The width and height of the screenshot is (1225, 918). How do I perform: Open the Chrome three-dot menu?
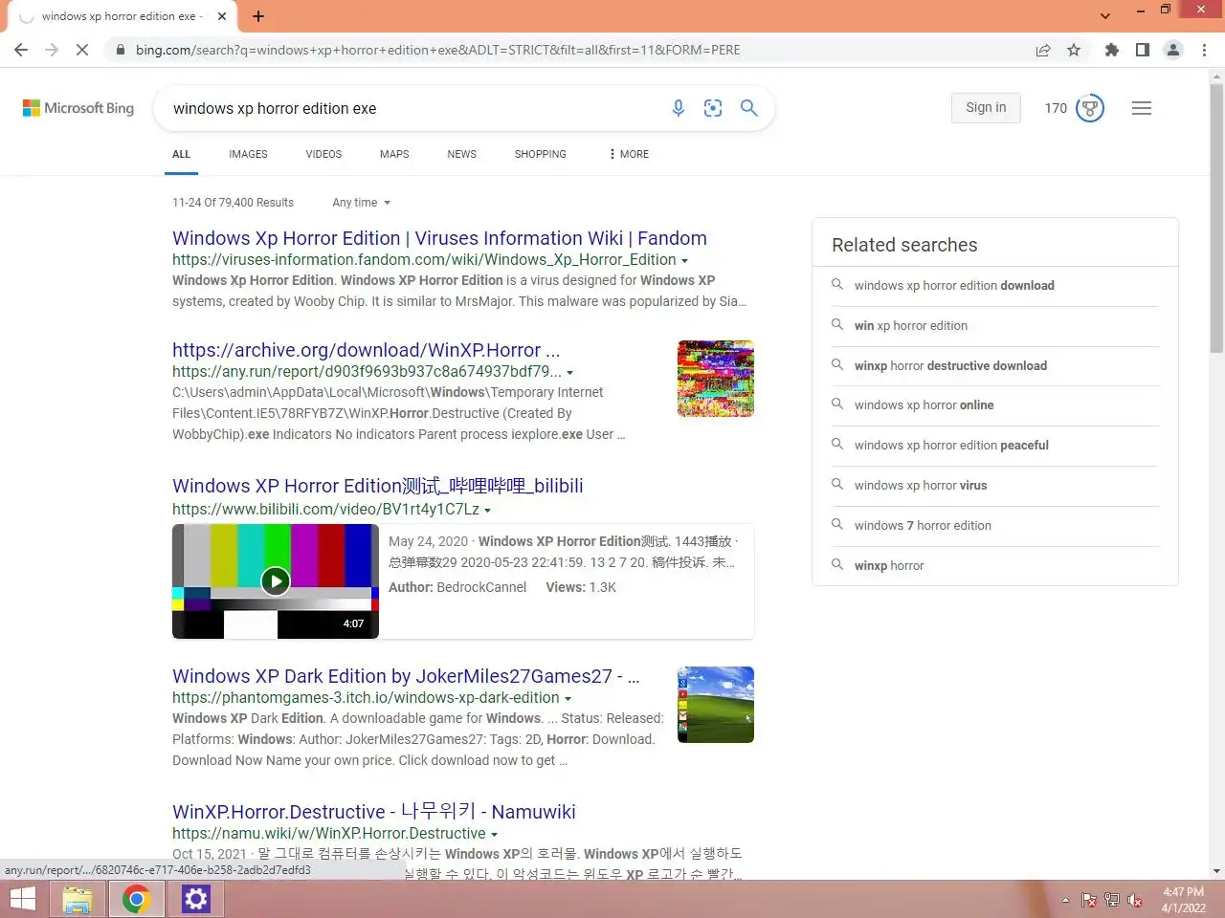point(1204,50)
